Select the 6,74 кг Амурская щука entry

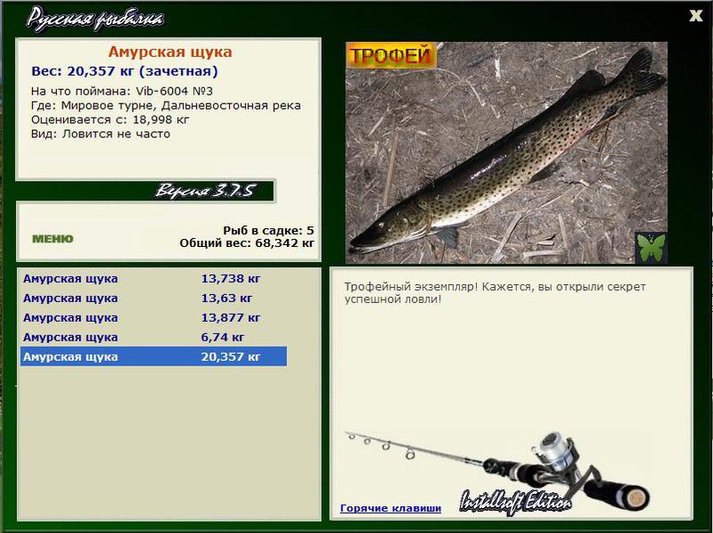pyautogui.click(x=153, y=337)
